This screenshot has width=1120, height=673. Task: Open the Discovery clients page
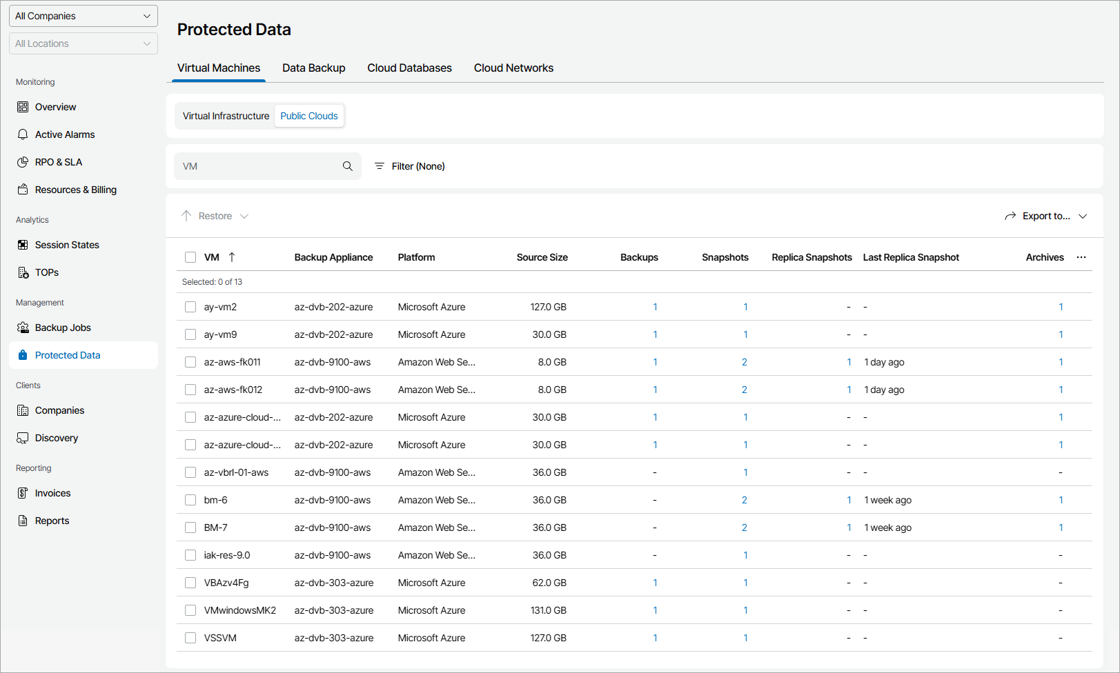click(55, 437)
